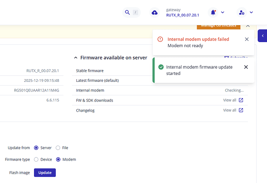Open FW & SDK downloads external link icon

(x=241, y=100)
